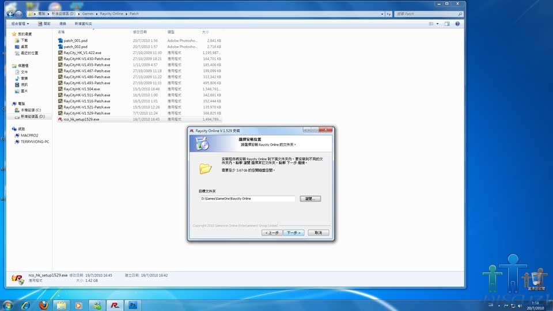Toggle the preview pane icon
This screenshot has width=553, height=311.
[446, 24]
